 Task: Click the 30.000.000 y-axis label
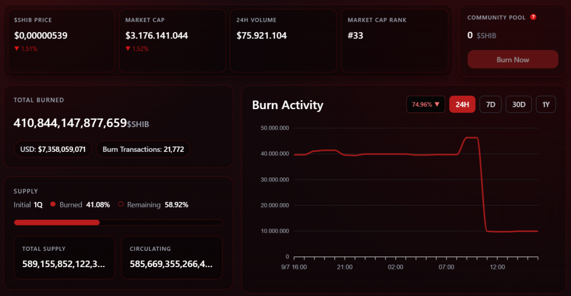tap(275, 179)
